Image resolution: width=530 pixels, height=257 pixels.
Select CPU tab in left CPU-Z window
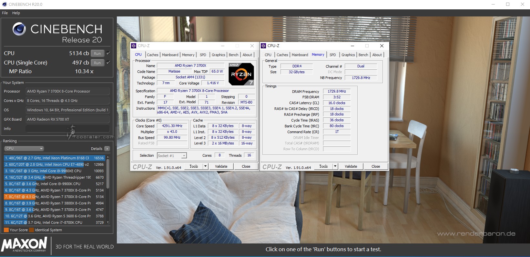pos(138,54)
